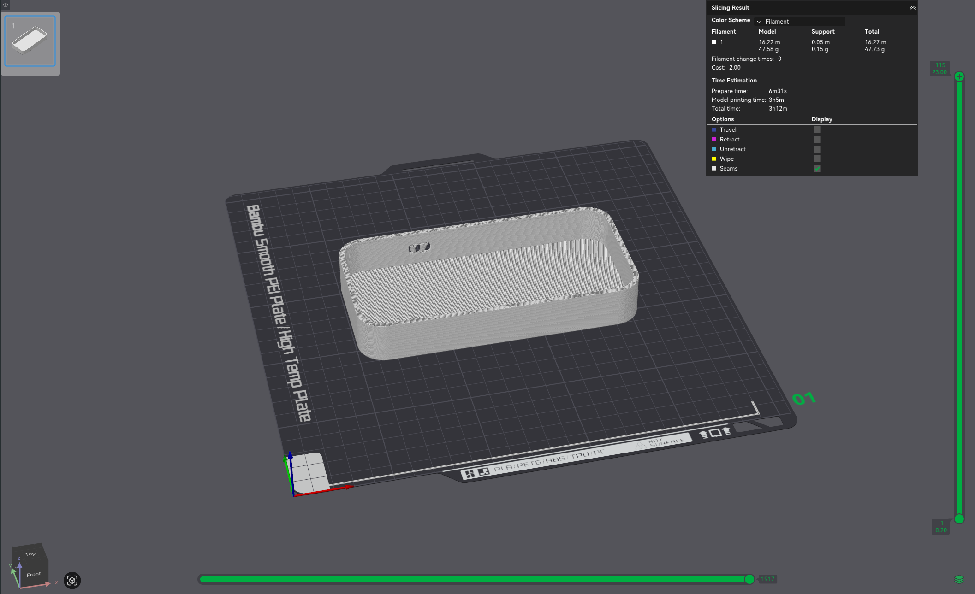
Task: Click the cyan Unretract color swatch
Action: tap(714, 149)
